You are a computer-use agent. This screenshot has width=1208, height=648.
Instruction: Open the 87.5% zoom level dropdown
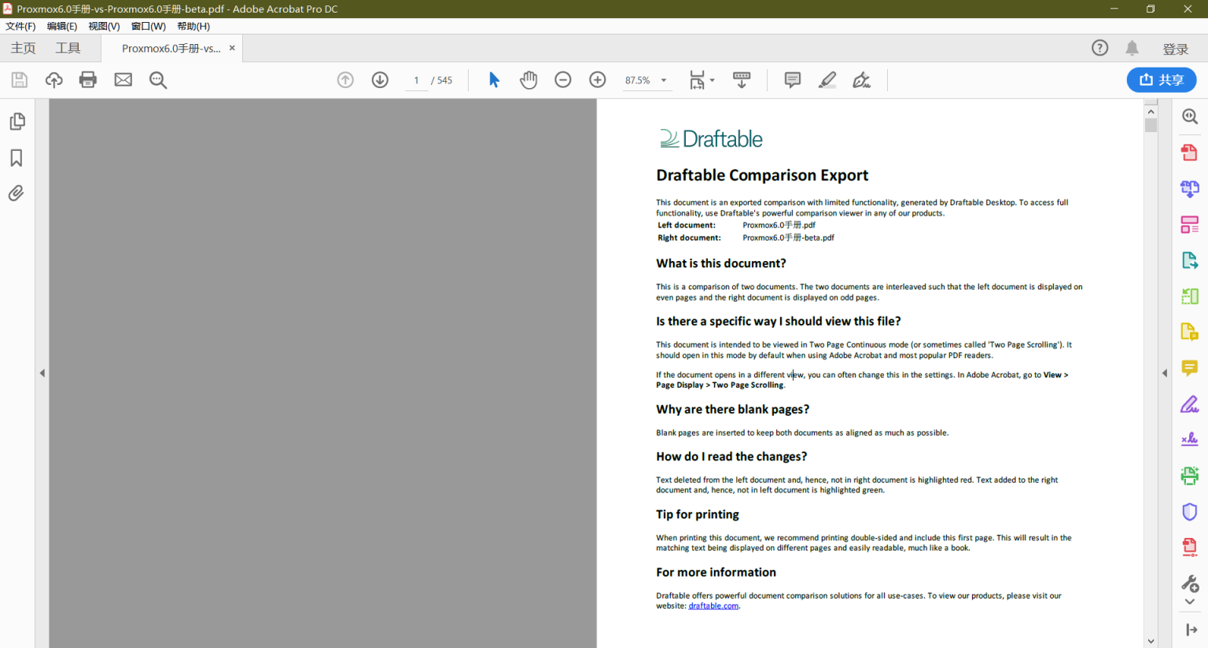(664, 80)
